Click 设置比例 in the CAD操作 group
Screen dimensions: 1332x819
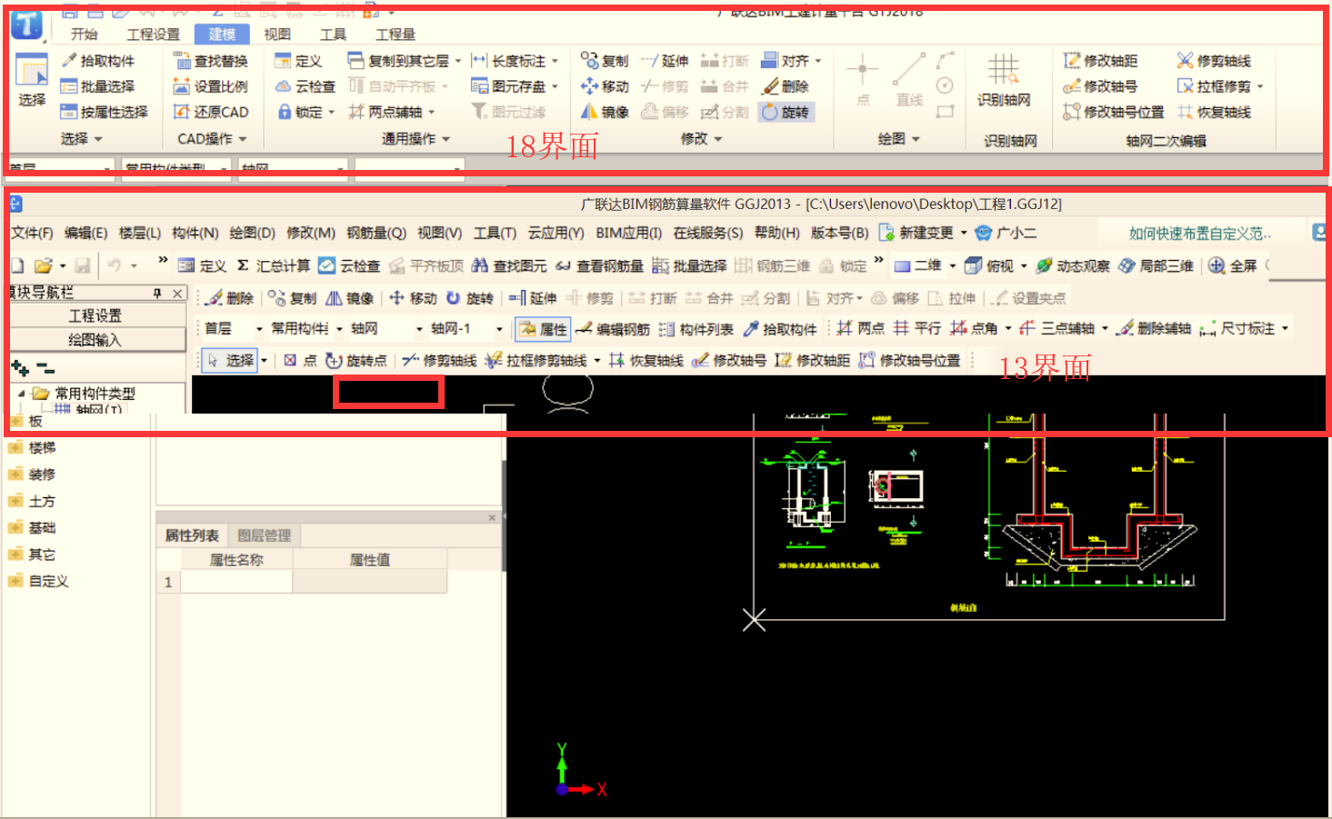pyautogui.click(x=211, y=86)
